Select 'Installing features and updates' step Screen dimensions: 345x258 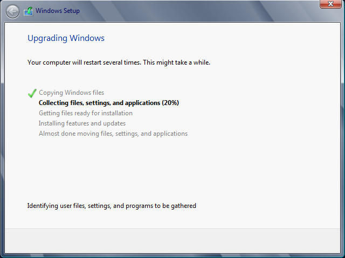tap(82, 123)
